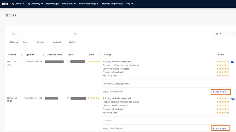Click the Score column sort icon

(x=100, y=55)
